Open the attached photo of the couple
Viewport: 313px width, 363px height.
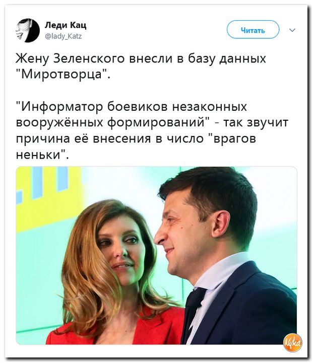click(x=156, y=255)
